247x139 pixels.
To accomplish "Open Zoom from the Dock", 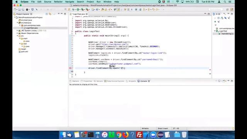I will click(x=153, y=135).
